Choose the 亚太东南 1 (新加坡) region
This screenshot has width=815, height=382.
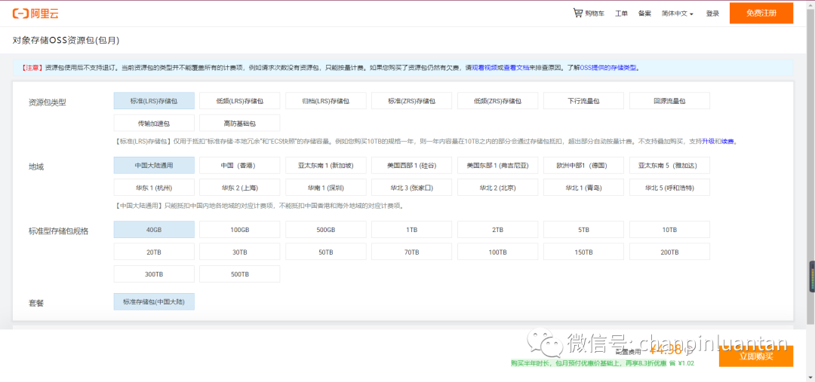(326, 166)
